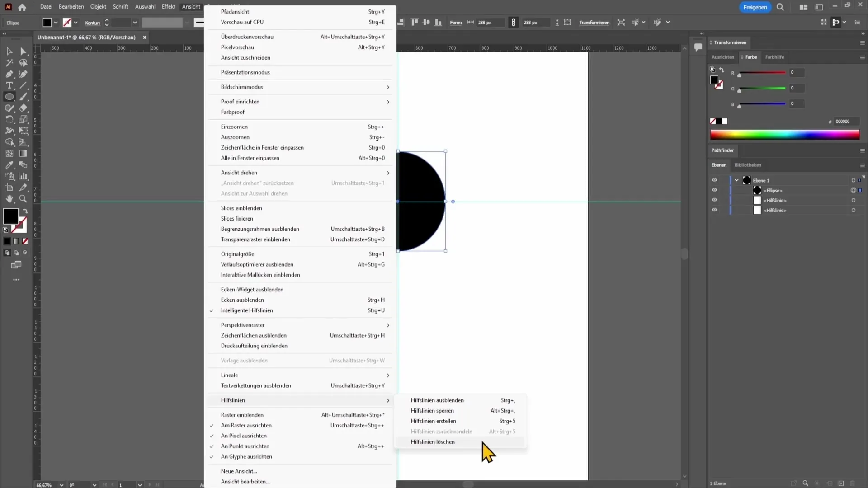Click the constrain width and height link icon
The width and height of the screenshot is (868, 488).
[x=513, y=22]
